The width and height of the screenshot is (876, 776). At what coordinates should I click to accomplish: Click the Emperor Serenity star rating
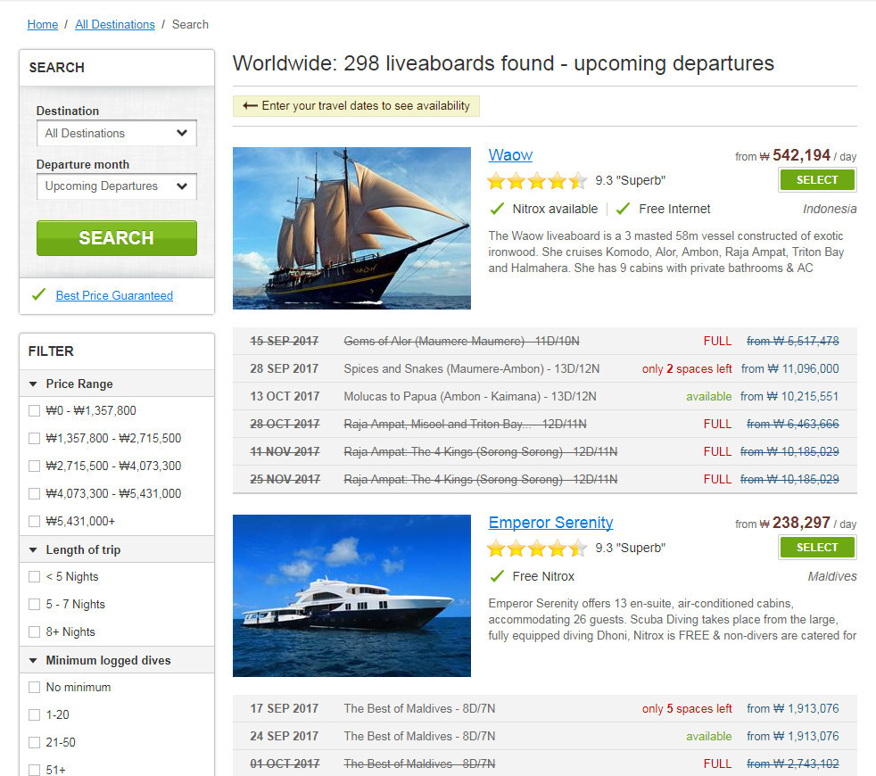pos(537,548)
